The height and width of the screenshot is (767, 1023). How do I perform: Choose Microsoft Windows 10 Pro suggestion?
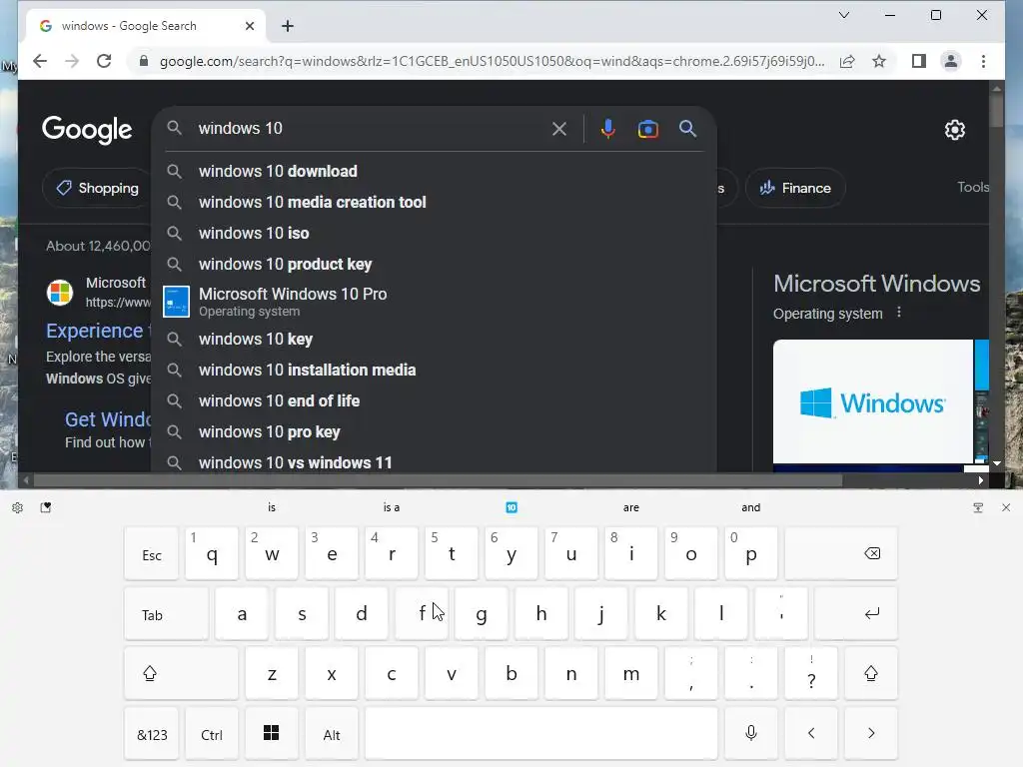(x=434, y=302)
